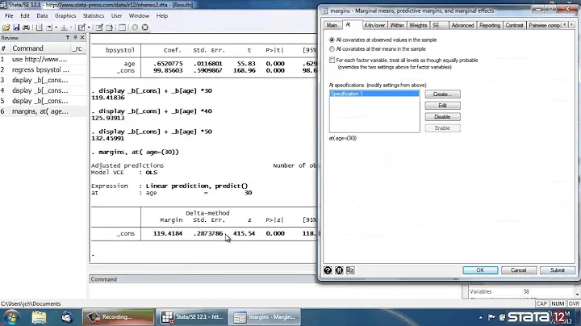Click the dialog Help question-mark icon

pyautogui.click(x=328, y=270)
